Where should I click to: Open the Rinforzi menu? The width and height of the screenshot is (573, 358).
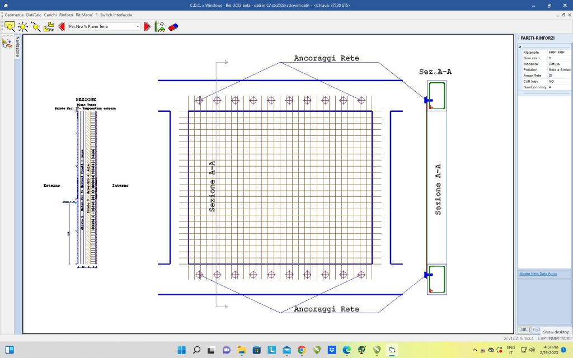click(66, 15)
